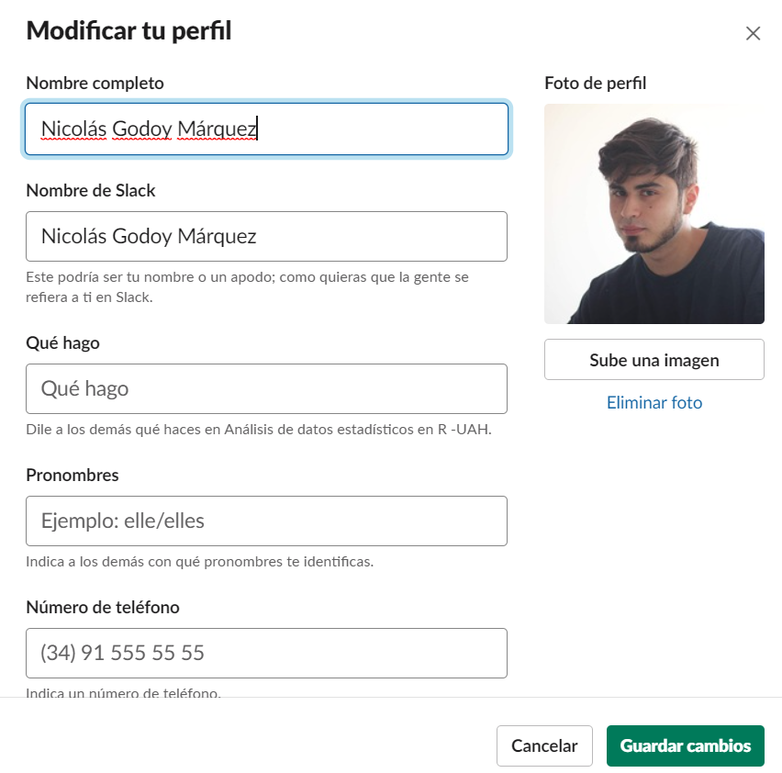Click the Qué hago field label
Image resolution: width=782 pixels, height=773 pixels.
tap(62, 343)
